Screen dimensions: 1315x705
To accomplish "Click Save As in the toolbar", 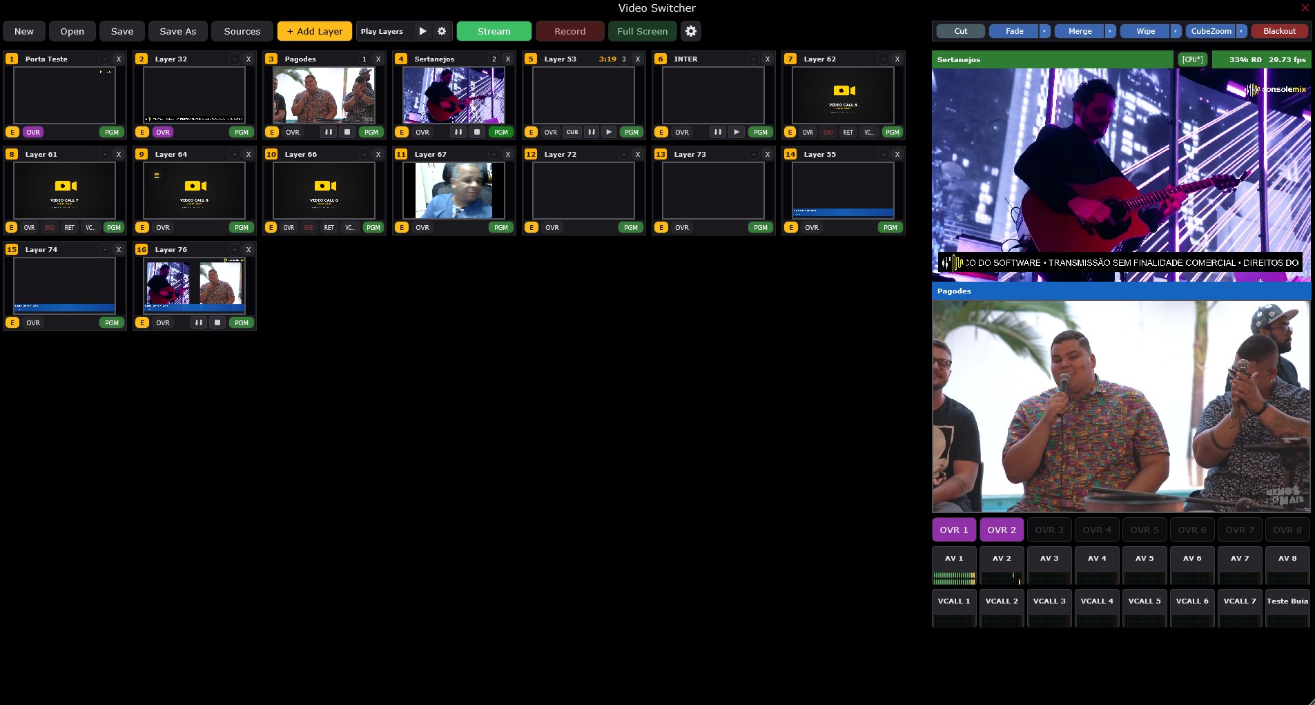I will pyautogui.click(x=178, y=31).
